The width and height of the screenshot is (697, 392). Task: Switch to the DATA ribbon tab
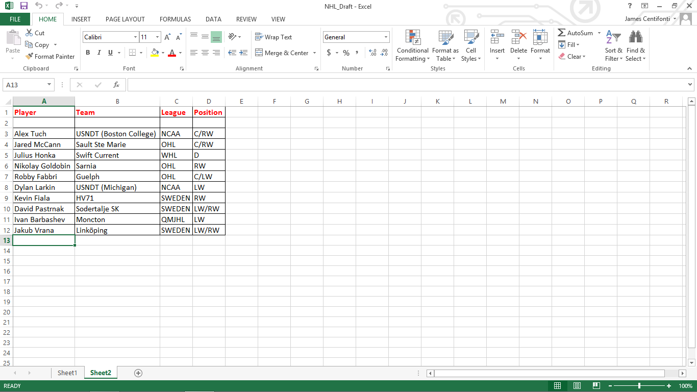tap(213, 19)
